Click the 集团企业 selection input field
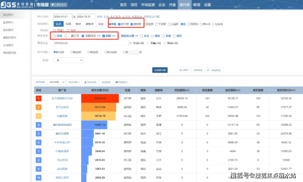This screenshot has width=303, height=182. (91, 43)
